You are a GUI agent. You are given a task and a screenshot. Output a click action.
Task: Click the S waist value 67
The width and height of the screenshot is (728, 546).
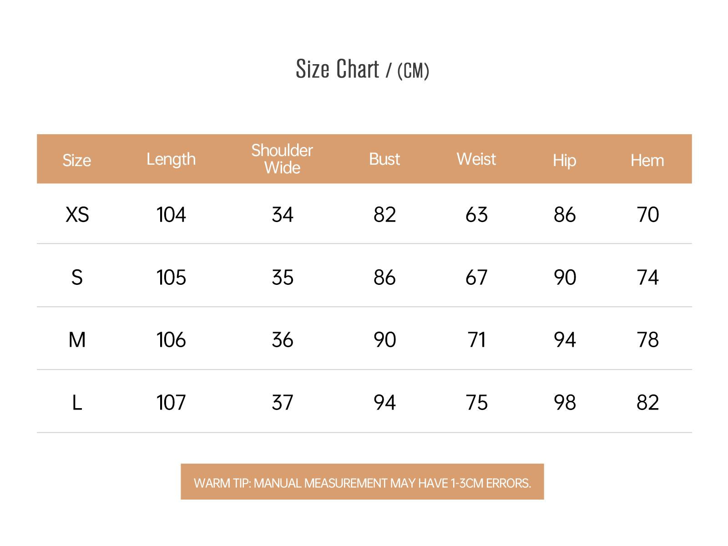pos(476,278)
